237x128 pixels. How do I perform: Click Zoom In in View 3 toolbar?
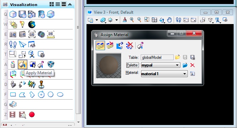(132, 20)
